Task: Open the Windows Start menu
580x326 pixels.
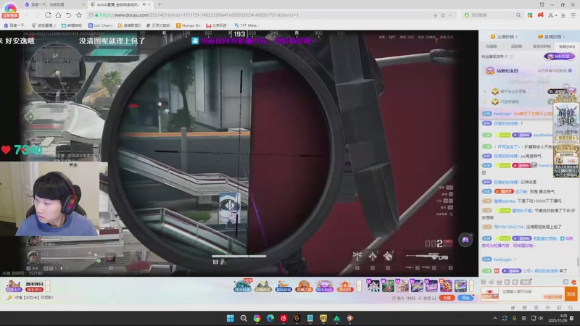Action: [x=230, y=318]
